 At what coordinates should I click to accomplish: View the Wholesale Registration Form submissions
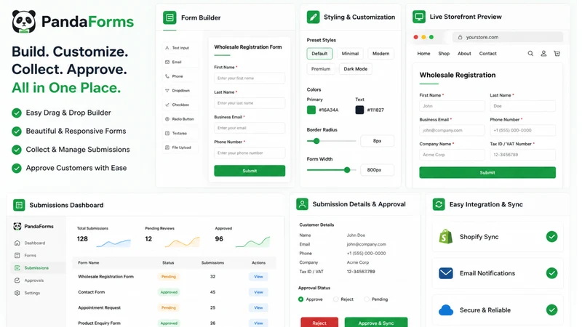(x=258, y=277)
